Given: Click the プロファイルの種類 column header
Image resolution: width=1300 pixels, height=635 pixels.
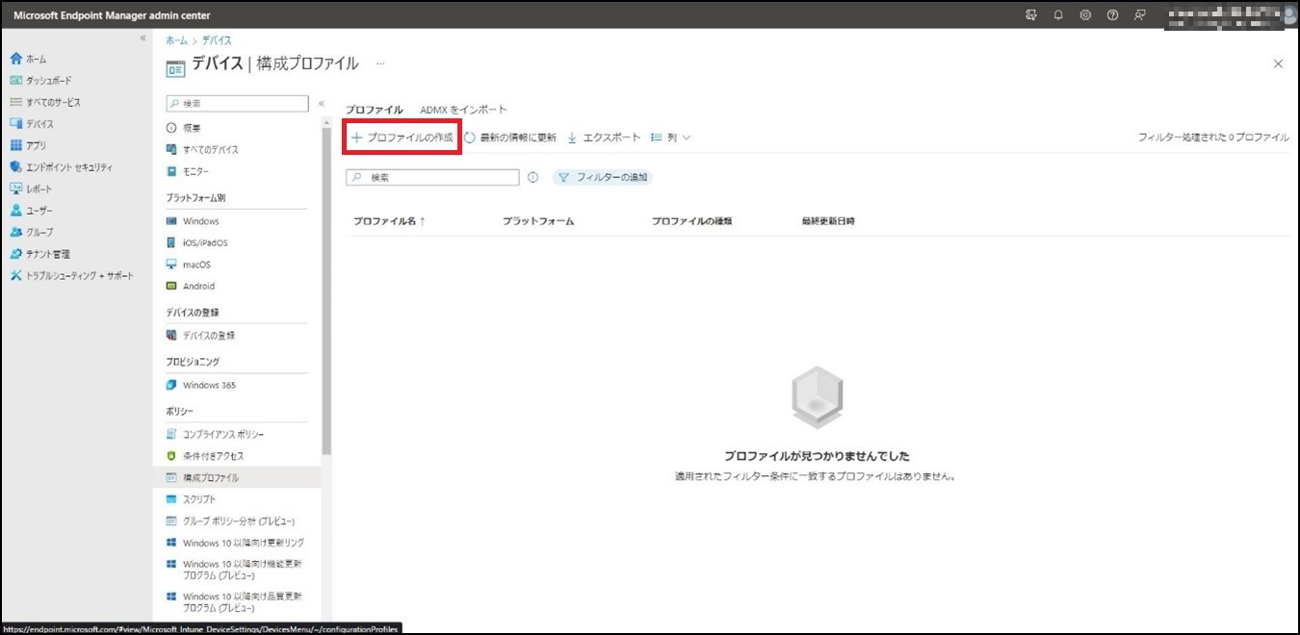Looking at the screenshot, I should [x=692, y=221].
